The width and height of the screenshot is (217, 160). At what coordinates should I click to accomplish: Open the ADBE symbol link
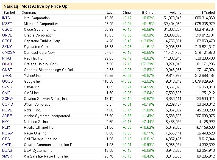tap(7, 116)
